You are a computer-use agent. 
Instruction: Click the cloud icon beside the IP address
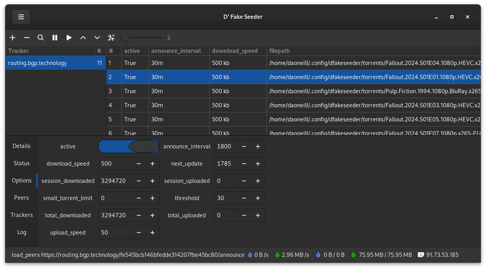click(421, 255)
